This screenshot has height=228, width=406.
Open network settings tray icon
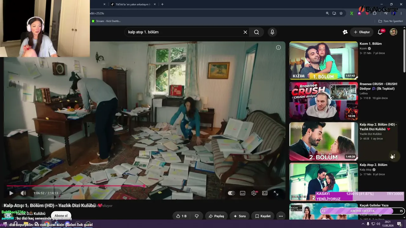click(x=373, y=224)
